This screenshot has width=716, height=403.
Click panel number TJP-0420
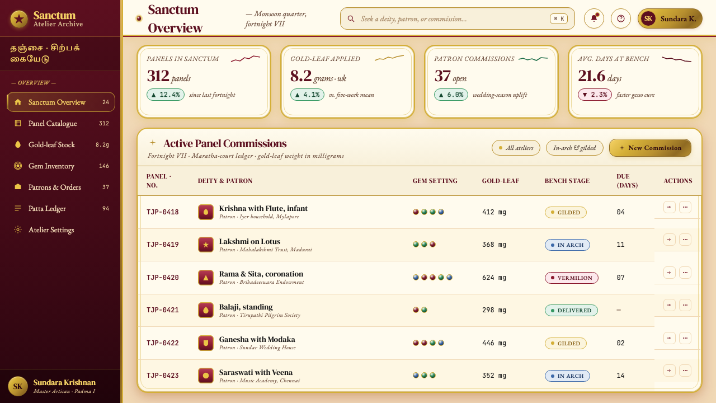163,278
